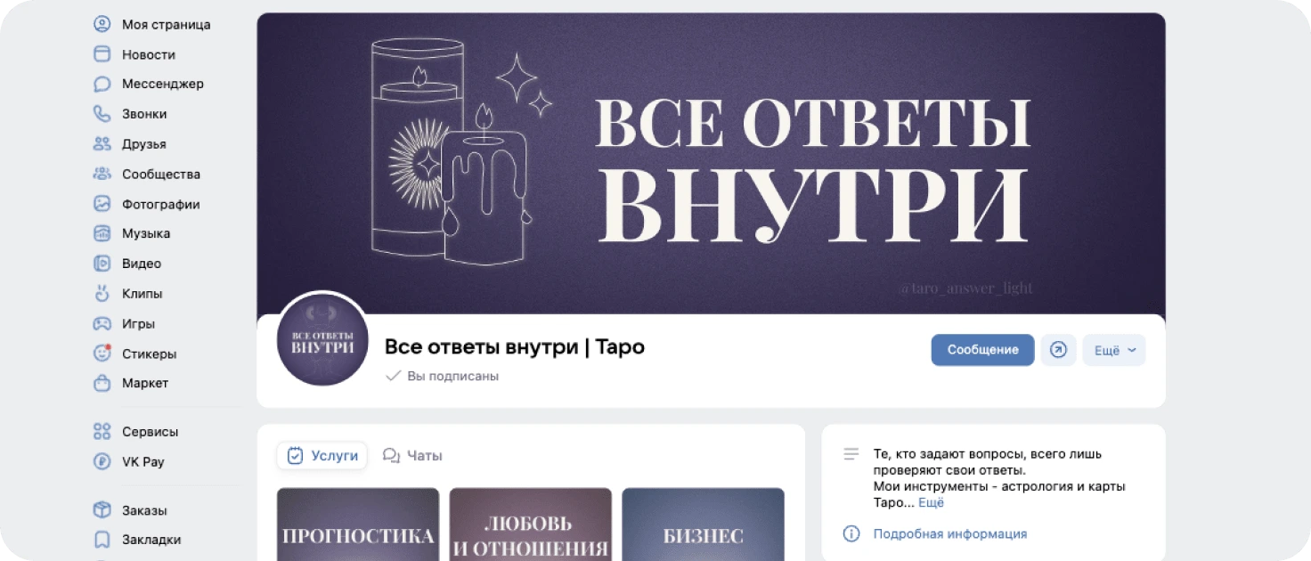Open the Мессенджер chat icon

click(102, 85)
